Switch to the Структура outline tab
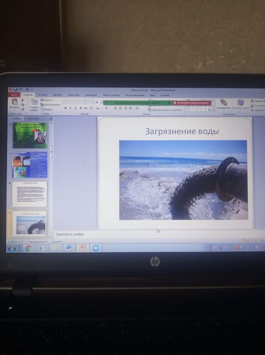The height and width of the screenshot is (355, 265). [33, 119]
